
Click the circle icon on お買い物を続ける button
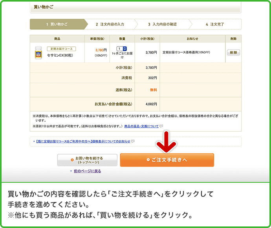coord(72,160)
